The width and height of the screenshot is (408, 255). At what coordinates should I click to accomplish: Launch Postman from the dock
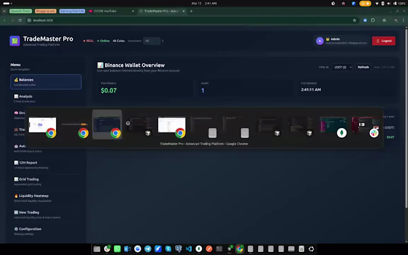(x=209, y=249)
